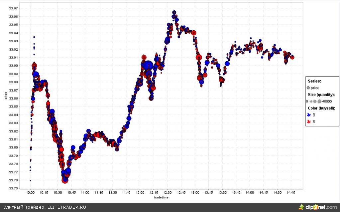
Task: Select the largest blue bubble near 33.90
Action: [x=148, y=65]
